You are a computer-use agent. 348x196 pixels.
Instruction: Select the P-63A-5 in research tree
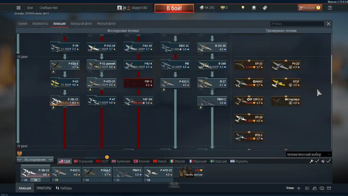click(65, 65)
